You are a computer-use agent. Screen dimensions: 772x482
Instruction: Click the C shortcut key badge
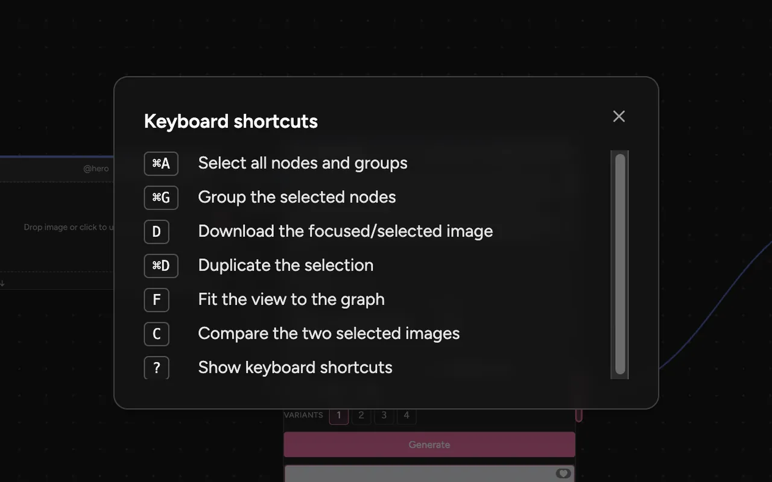156,334
